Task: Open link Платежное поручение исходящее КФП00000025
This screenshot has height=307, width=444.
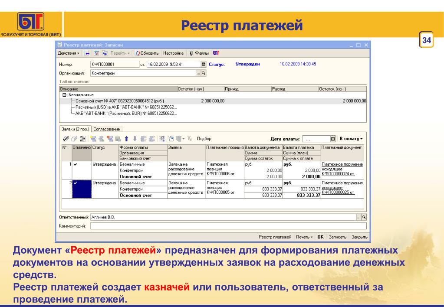Action: coord(342,188)
